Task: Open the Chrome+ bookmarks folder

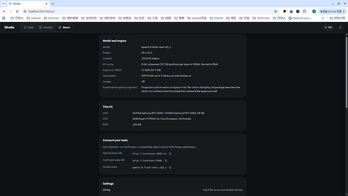Action: 51,18
